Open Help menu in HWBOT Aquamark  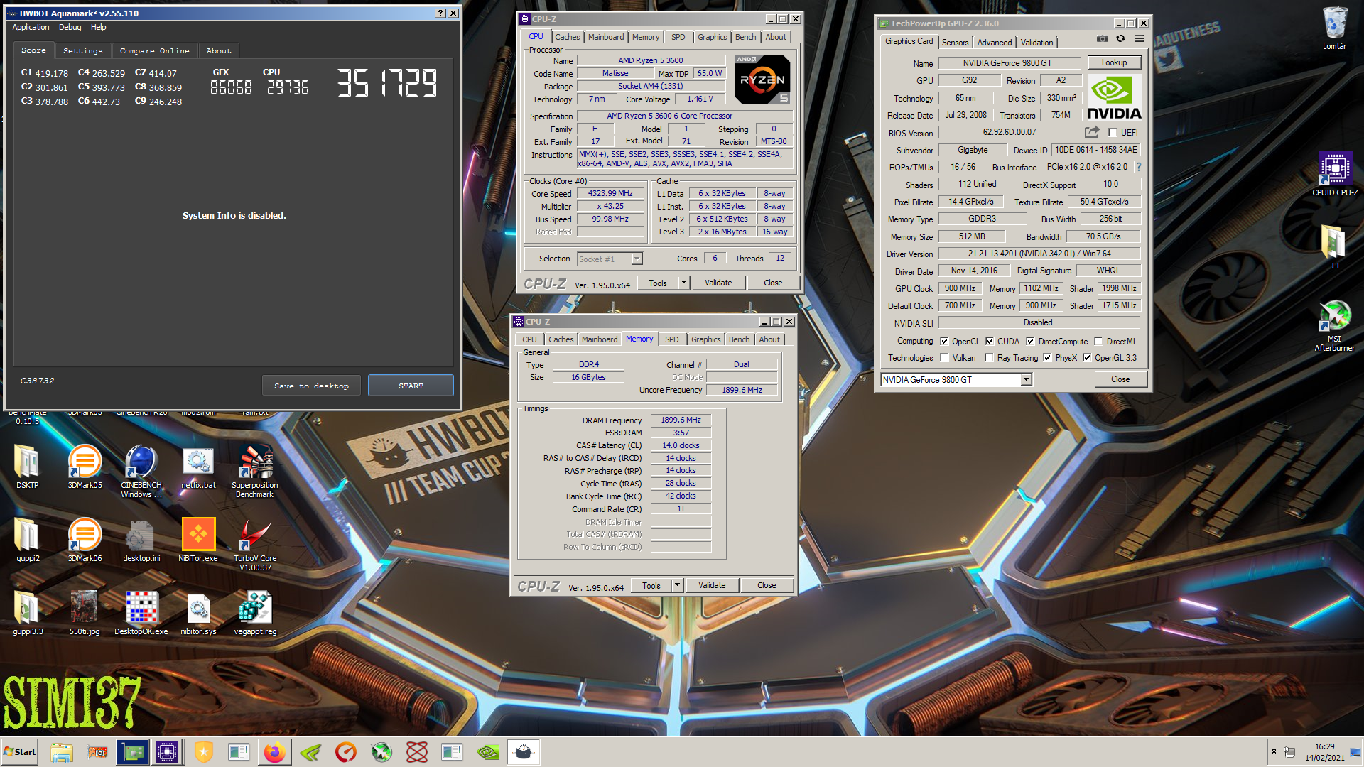98,27
